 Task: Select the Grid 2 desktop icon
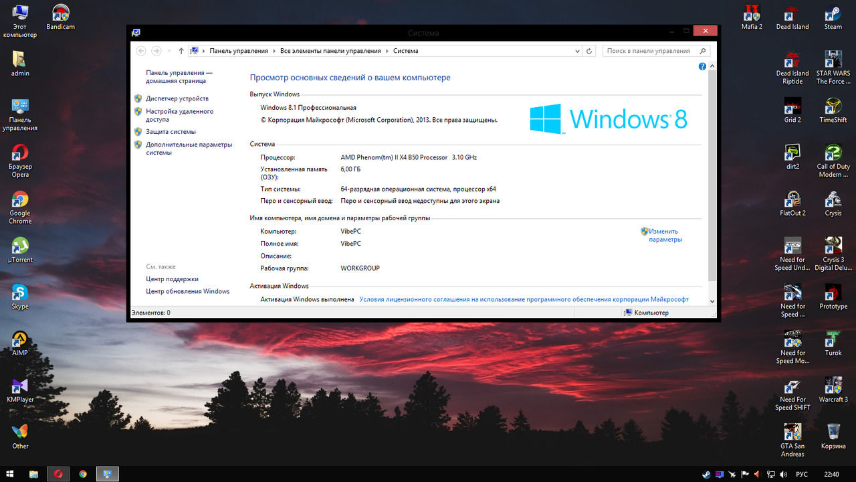point(792,110)
